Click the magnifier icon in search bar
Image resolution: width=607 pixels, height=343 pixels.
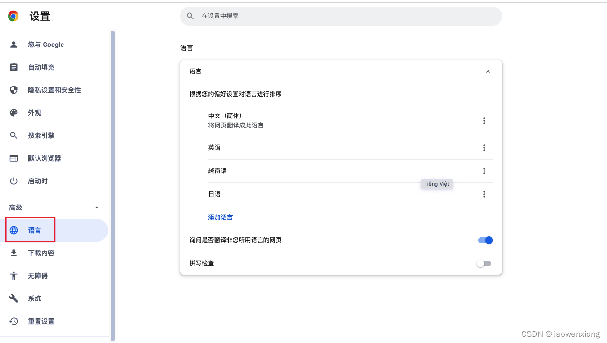(x=190, y=16)
